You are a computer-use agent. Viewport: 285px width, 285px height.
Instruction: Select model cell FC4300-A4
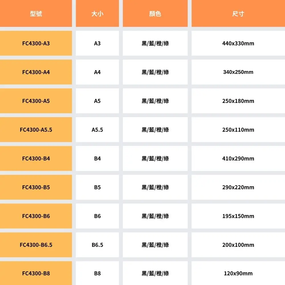point(36,72)
